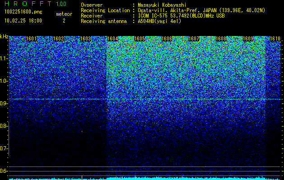Click the 0.9 frequency axis label
The image size is (284, 180).
4,103
